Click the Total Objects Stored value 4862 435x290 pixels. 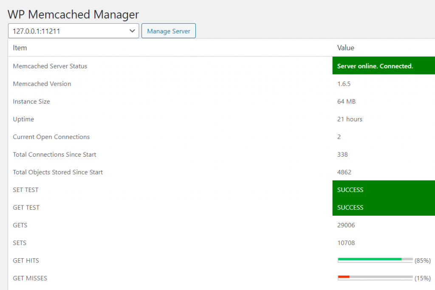(x=344, y=172)
